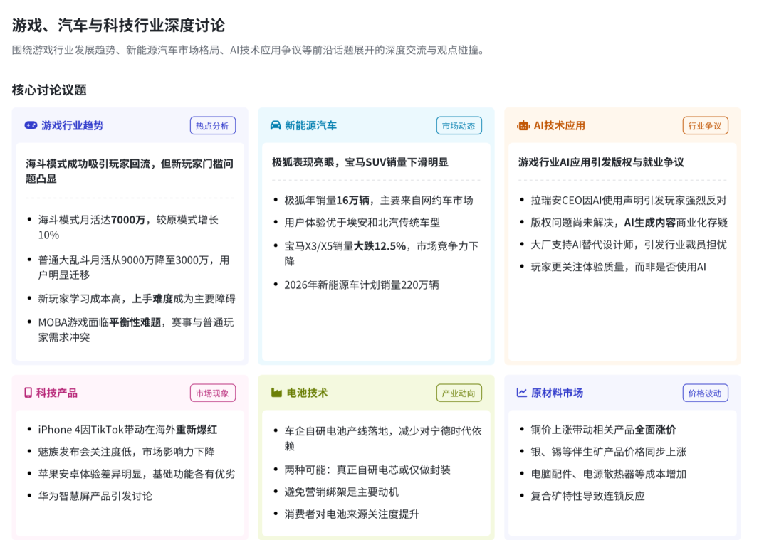
Task: Click the bullet 大厂支持AI替代设计师
Action: click(x=628, y=245)
